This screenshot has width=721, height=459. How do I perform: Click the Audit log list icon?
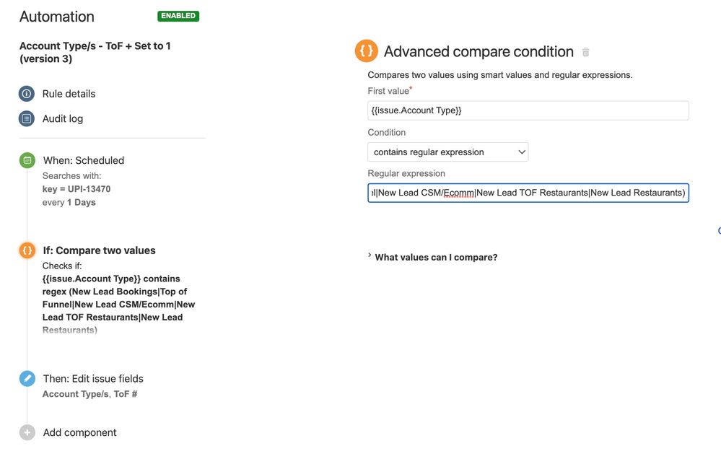point(27,118)
